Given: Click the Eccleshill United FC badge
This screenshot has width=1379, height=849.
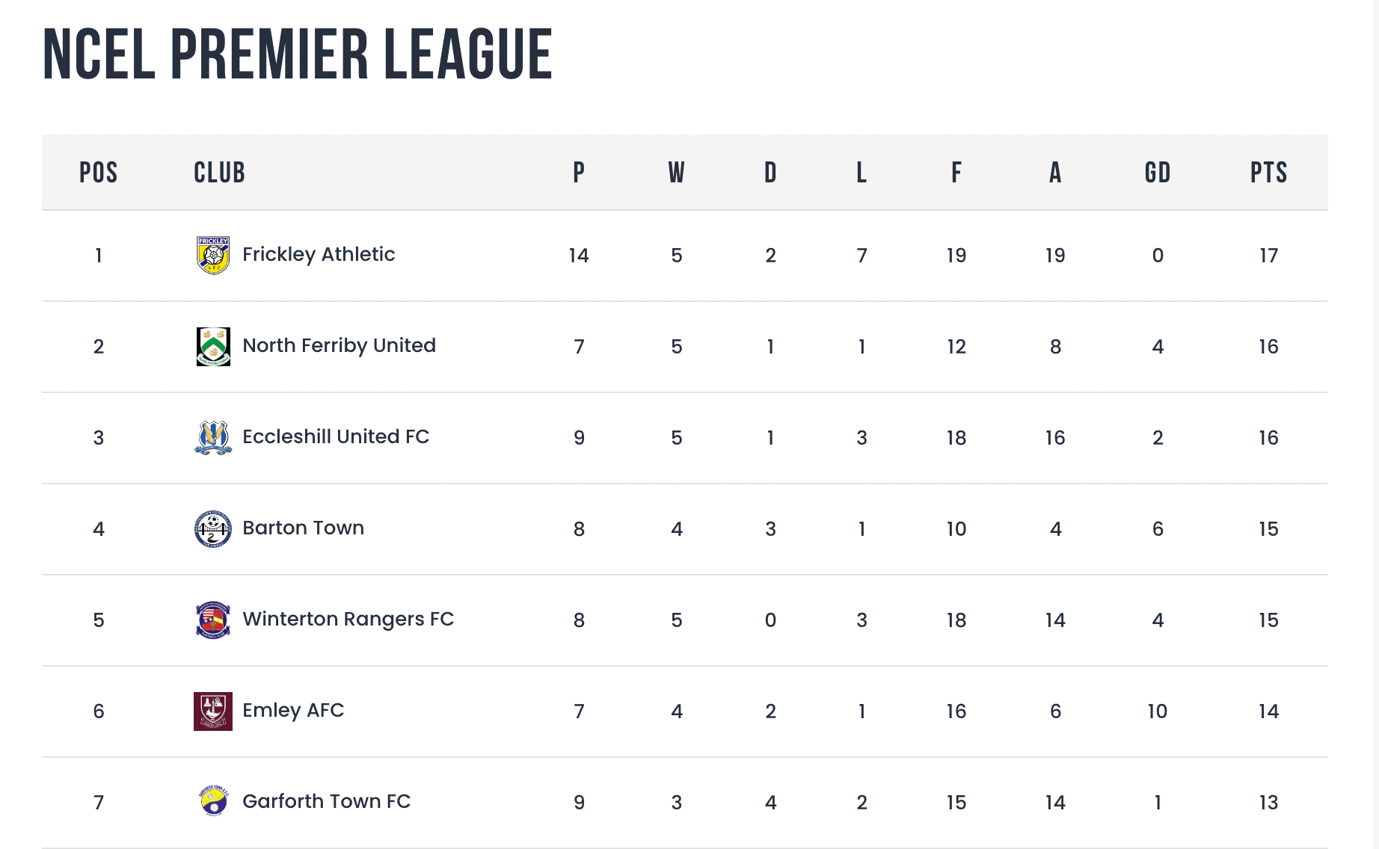Looking at the screenshot, I should pyautogui.click(x=213, y=438).
